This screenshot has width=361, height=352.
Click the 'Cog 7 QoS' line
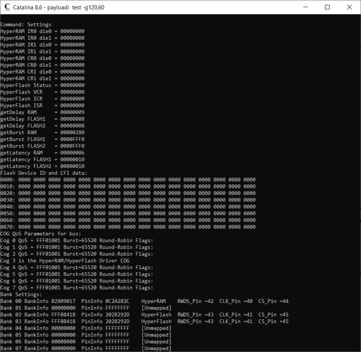click(x=77, y=288)
